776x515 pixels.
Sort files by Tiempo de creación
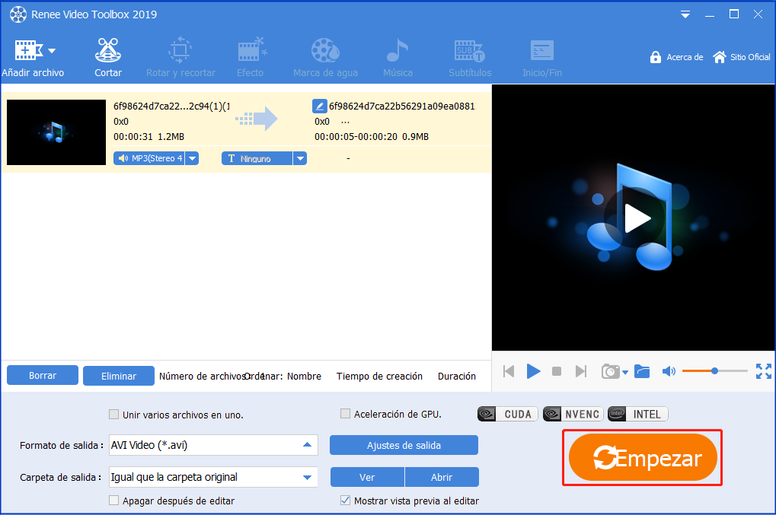(x=379, y=376)
